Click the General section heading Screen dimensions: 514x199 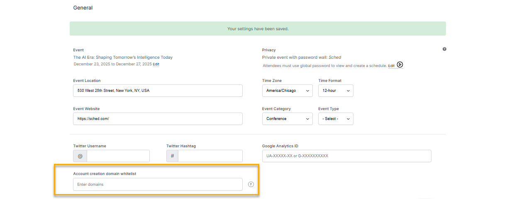83,8
